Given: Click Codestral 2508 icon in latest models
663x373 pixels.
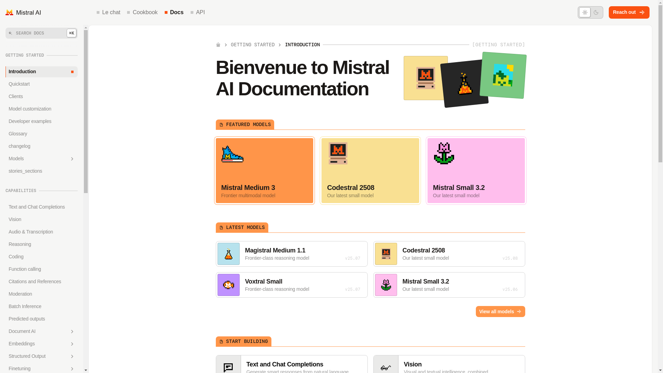Looking at the screenshot, I should click(x=386, y=254).
